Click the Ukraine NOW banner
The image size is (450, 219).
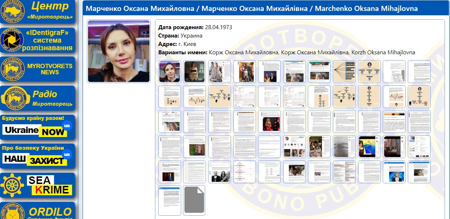37,127
